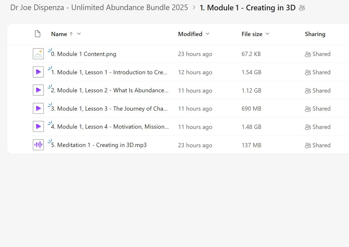This screenshot has height=247, width=349.
Task: Select the Sharing column header
Action: tap(315, 34)
